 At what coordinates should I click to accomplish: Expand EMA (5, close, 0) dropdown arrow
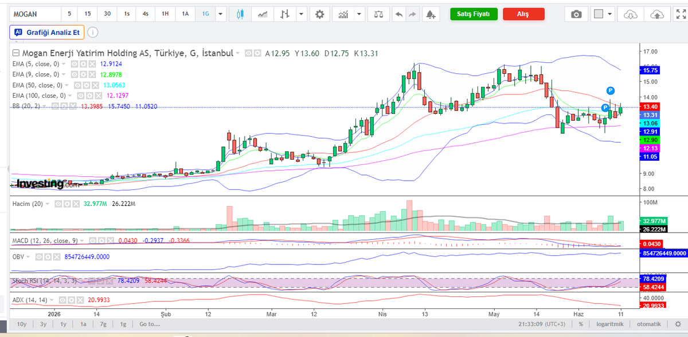tap(64, 64)
